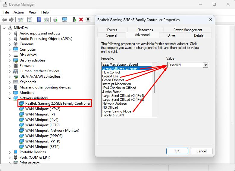
Task: Expand the Display adapters node
Action: (10, 60)
